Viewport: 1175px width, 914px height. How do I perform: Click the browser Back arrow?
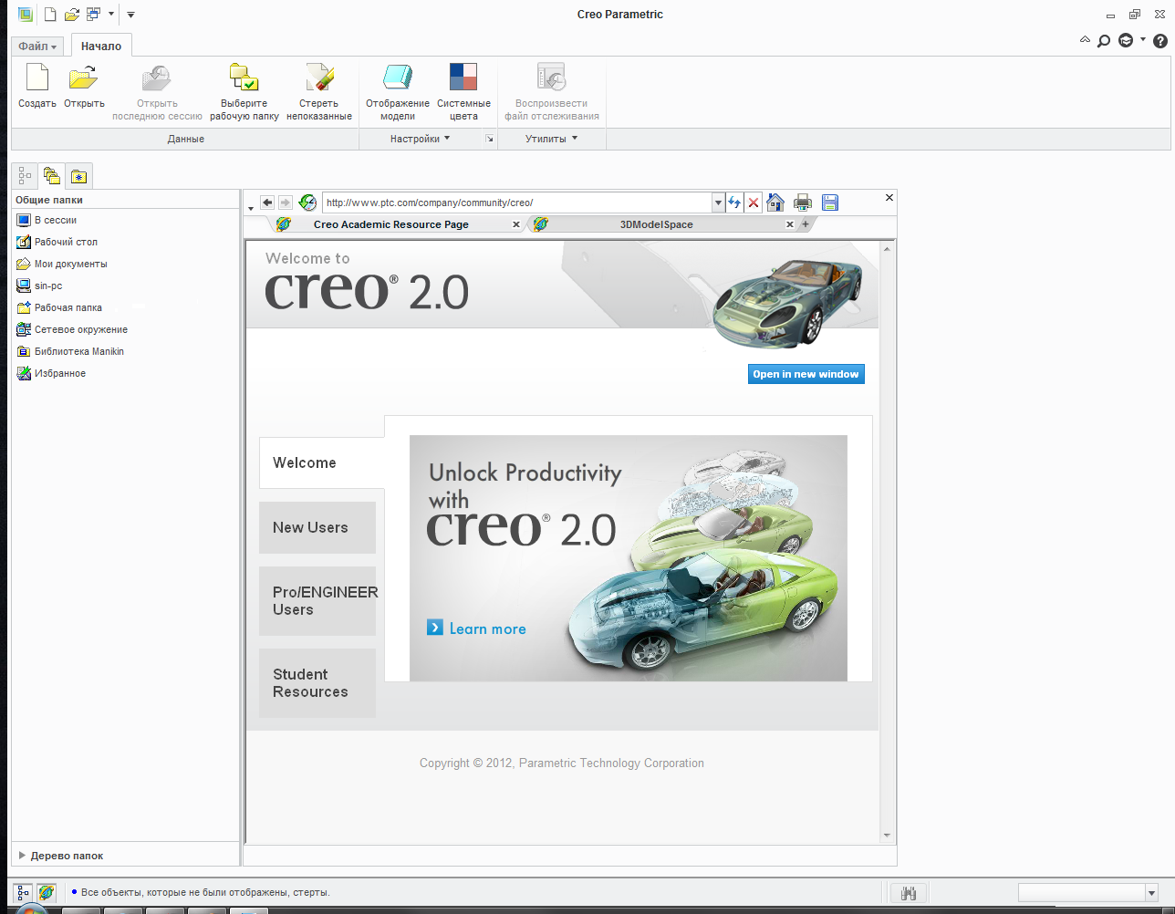(267, 203)
